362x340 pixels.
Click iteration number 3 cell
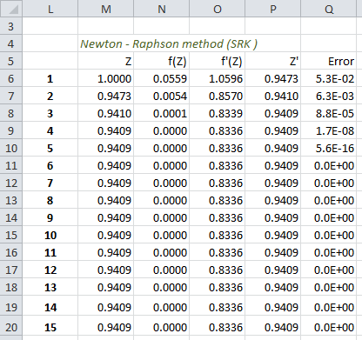coord(50,113)
